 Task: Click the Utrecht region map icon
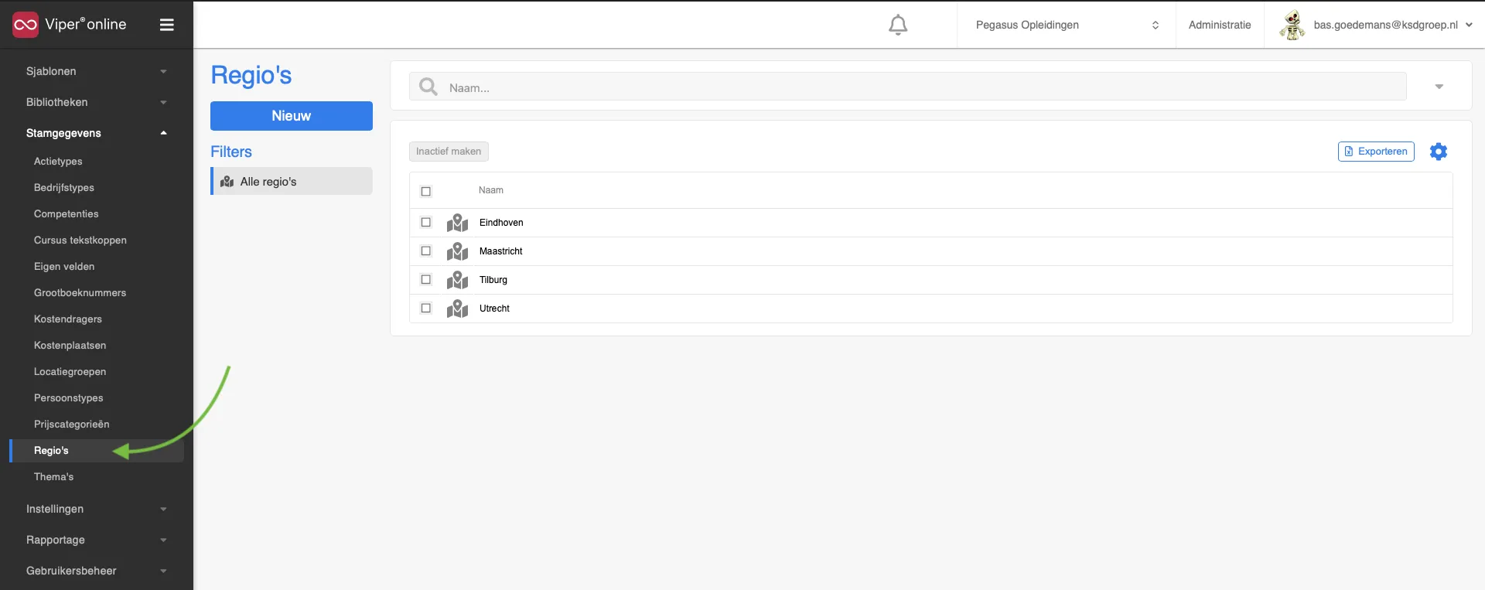tap(457, 309)
